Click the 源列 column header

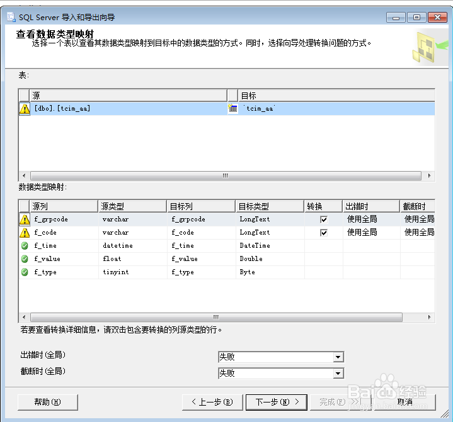(x=64, y=206)
